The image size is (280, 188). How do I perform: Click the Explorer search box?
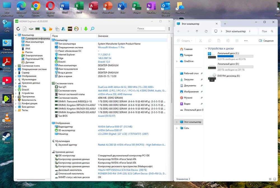coord(267,31)
